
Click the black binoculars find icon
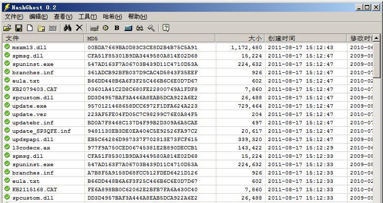point(67,28)
